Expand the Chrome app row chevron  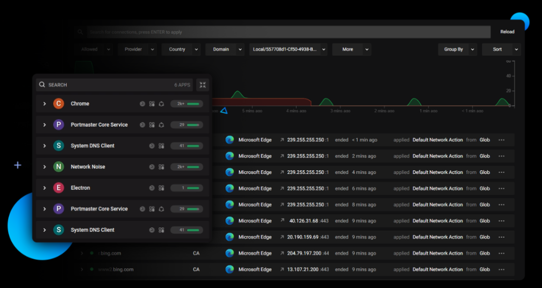[45, 104]
